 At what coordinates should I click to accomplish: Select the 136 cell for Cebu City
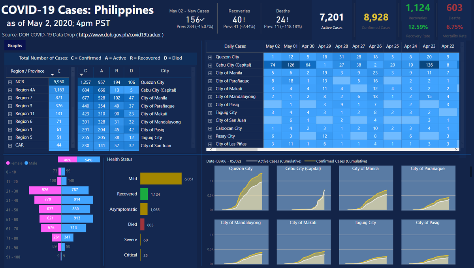[x=429, y=65]
